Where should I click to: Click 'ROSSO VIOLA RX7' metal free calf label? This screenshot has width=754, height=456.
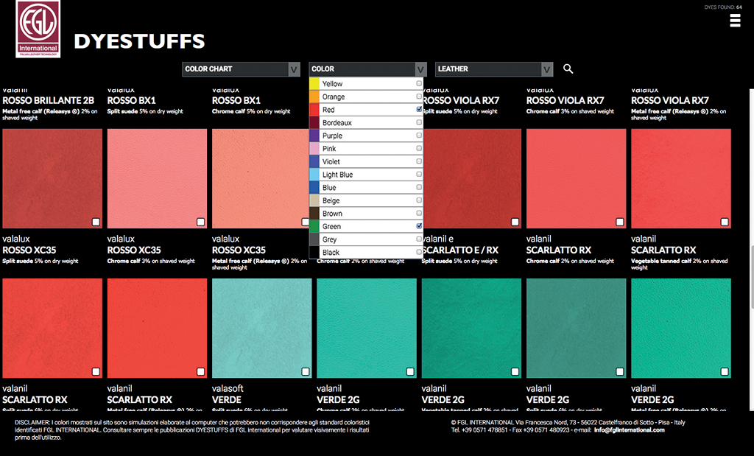pos(670,100)
